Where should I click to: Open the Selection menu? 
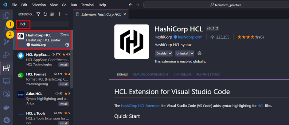click(x=38, y=5)
